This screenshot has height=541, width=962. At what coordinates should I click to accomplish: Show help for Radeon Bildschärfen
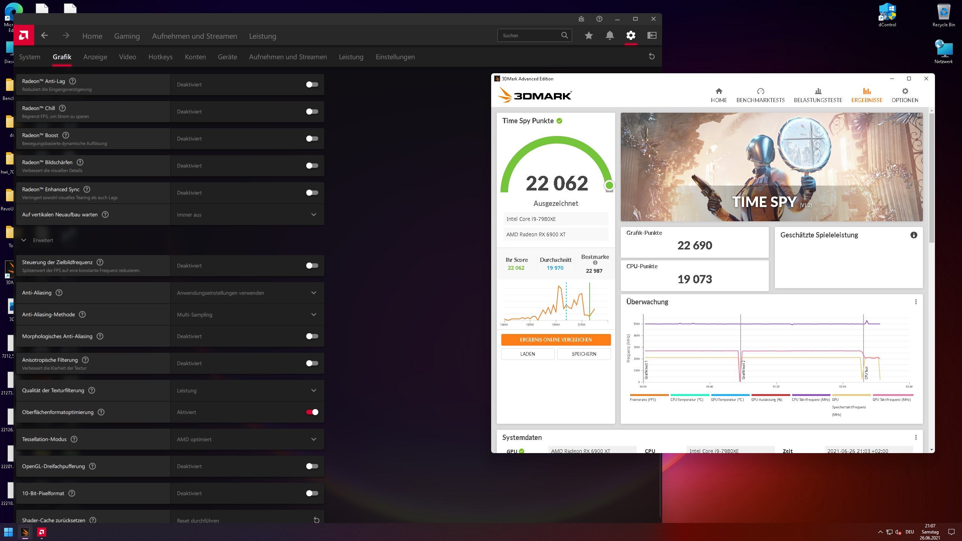coord(80,162)
